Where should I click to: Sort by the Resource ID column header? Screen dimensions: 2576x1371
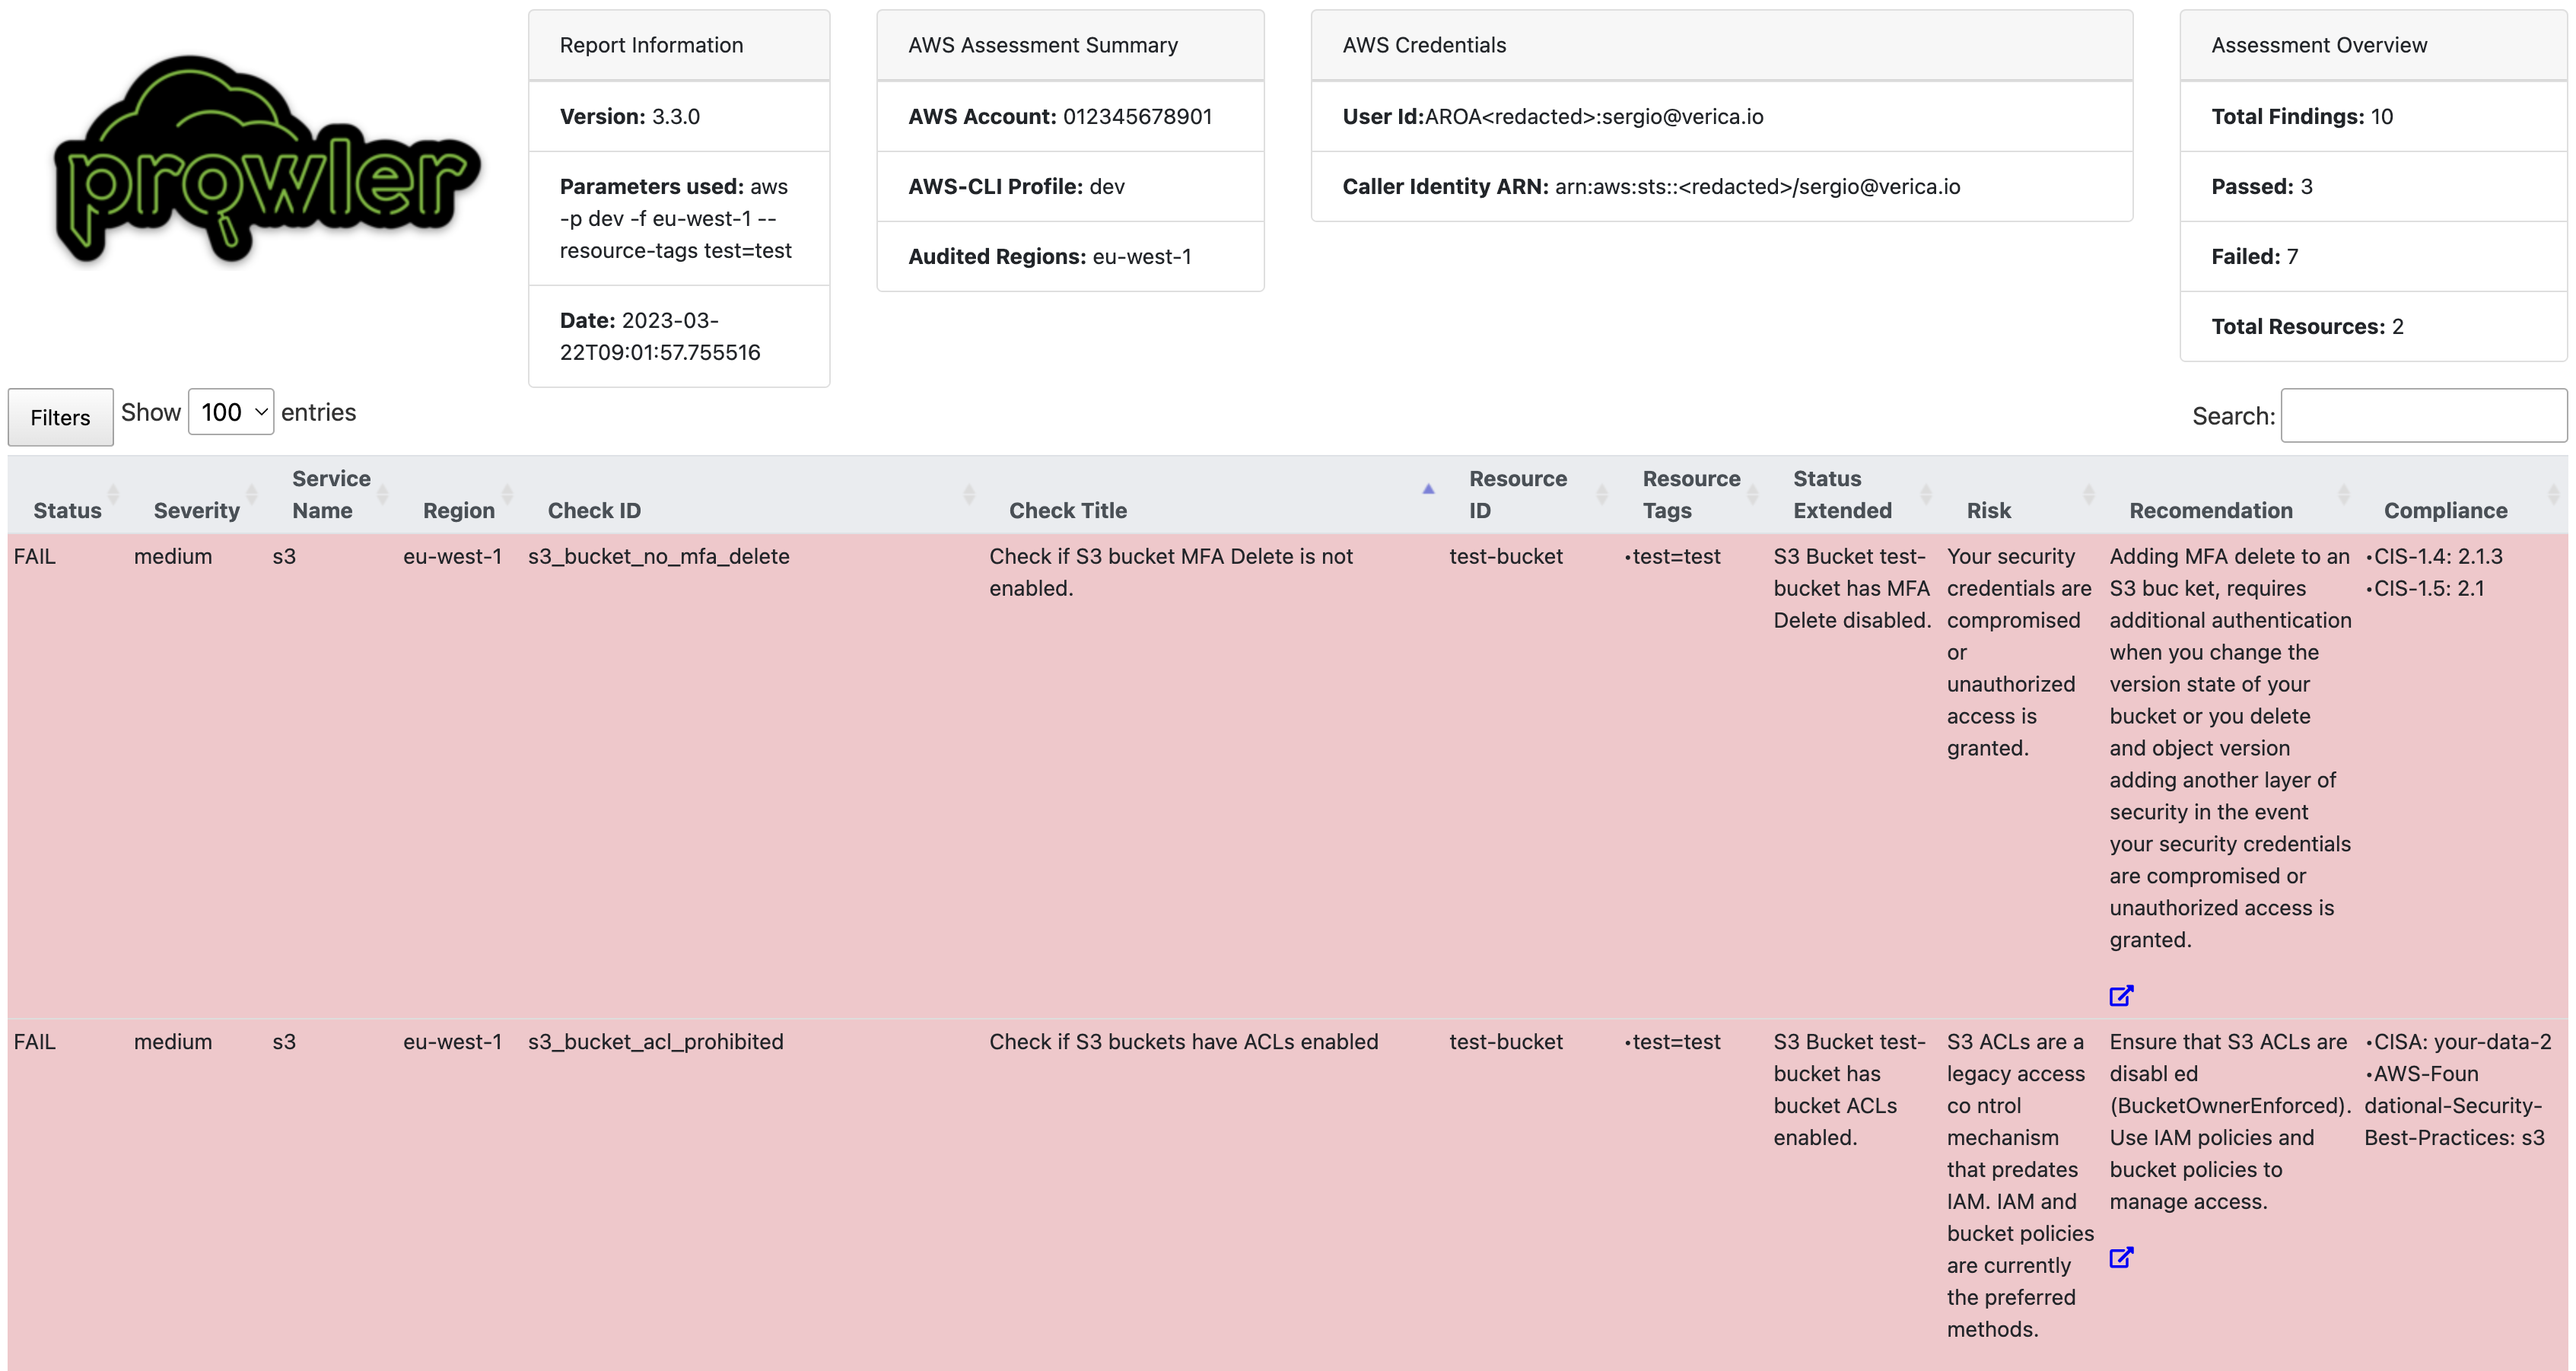coord(1517,494)
